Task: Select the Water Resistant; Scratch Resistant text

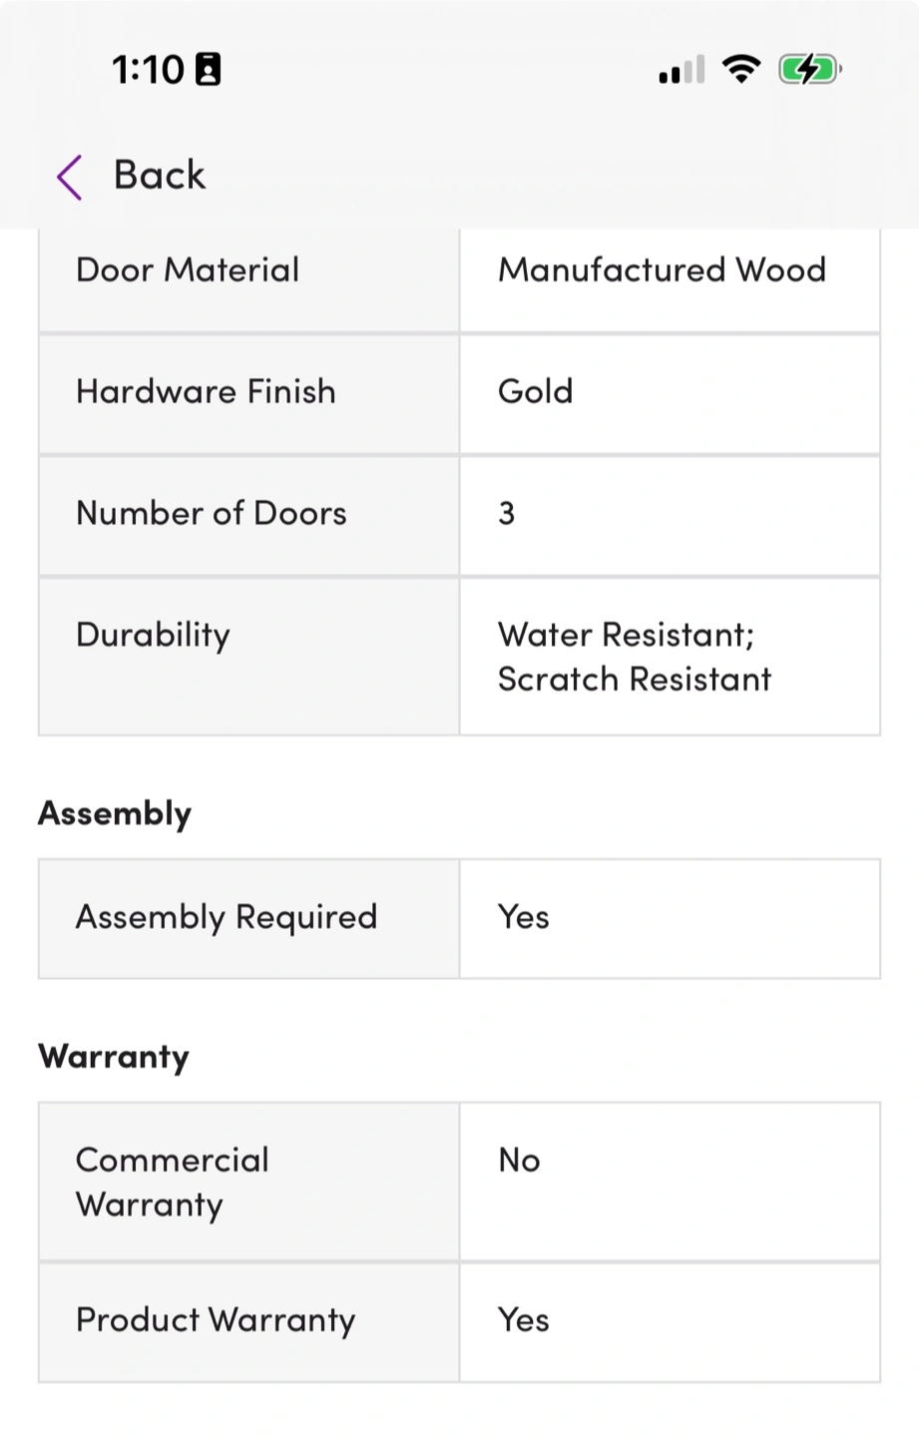Action: click(635, 657)
